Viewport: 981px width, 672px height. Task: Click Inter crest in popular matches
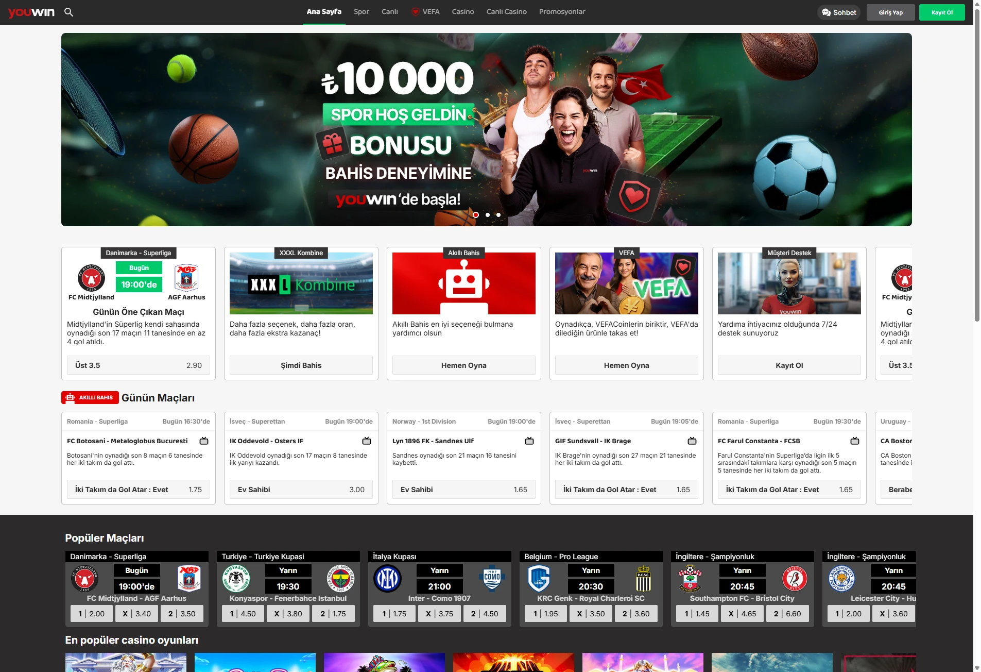tap(388, 578)
